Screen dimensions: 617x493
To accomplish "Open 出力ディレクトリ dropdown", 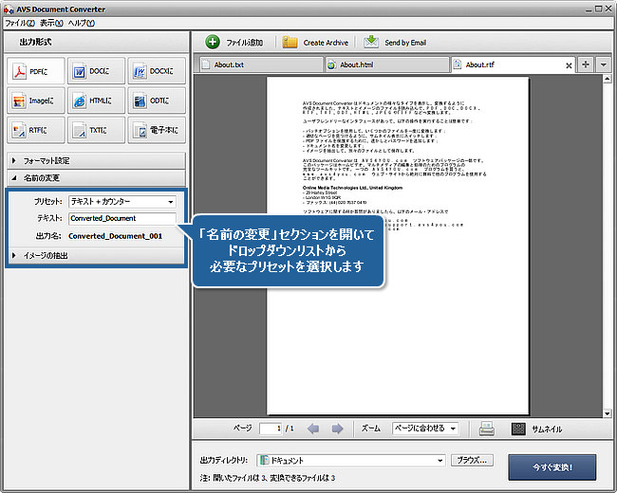I will point(351,461).
